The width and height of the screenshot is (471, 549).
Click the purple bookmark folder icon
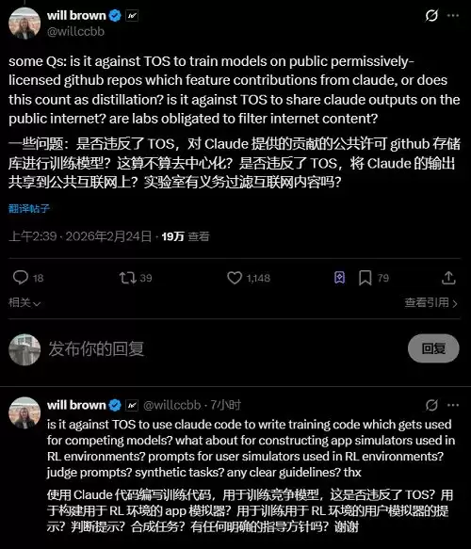(x=340, y=278)
